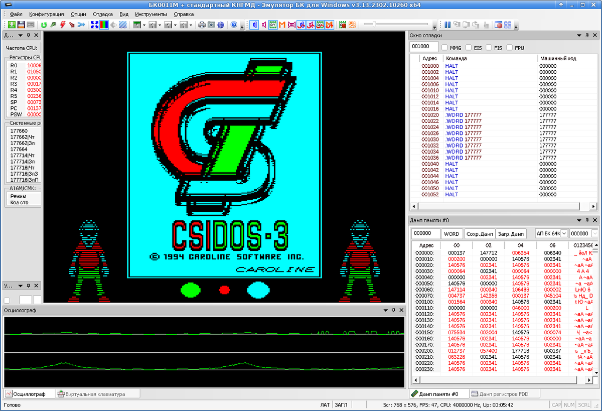This screenshot has width=602, height=411.
Task: Open the Отладка menu
Action: coord(103,15)
